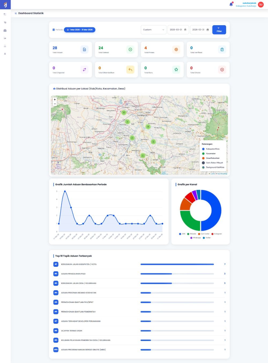Open the OpenStreetMap attribution link
Image resolution: width=268 pixels, height=363 pixels.
222,174
